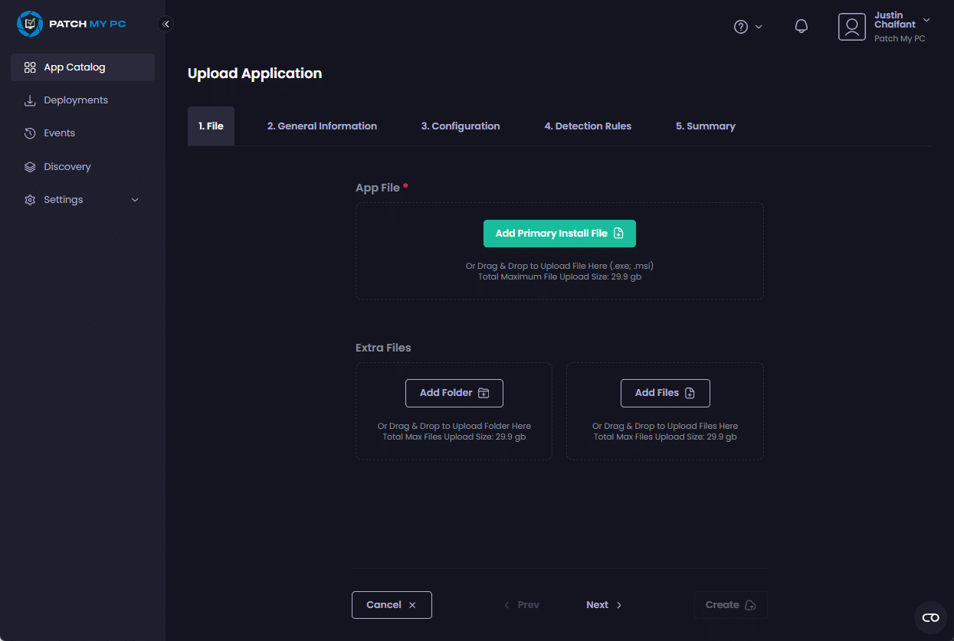This screenshot has height=641, width=954.
Task: Click the user profile avatar icon
Action: (x=851, y=27)
